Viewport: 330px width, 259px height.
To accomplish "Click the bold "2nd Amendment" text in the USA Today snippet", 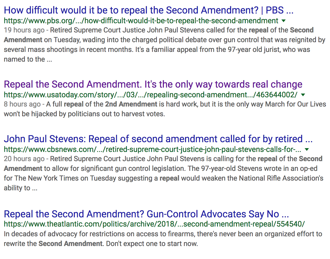I will pyautogui.click(x=131, y=104).
